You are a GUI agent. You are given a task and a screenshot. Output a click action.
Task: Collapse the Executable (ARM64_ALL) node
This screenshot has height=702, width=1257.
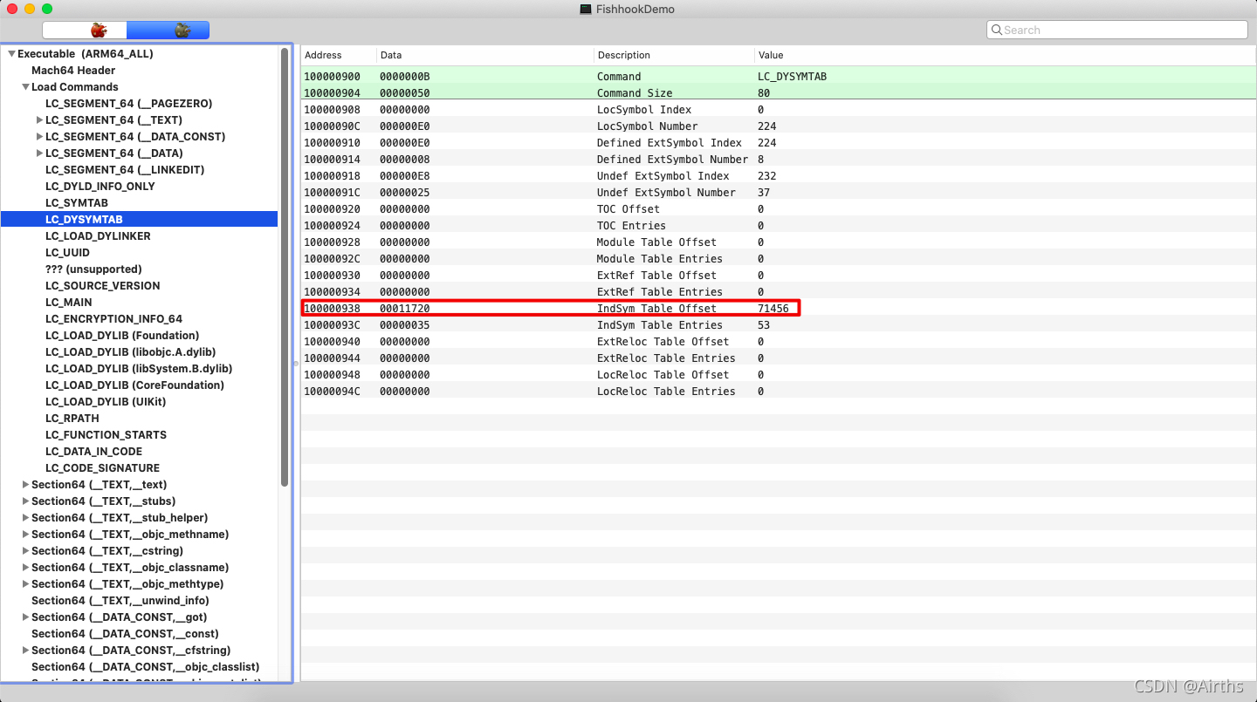[11, 54]
